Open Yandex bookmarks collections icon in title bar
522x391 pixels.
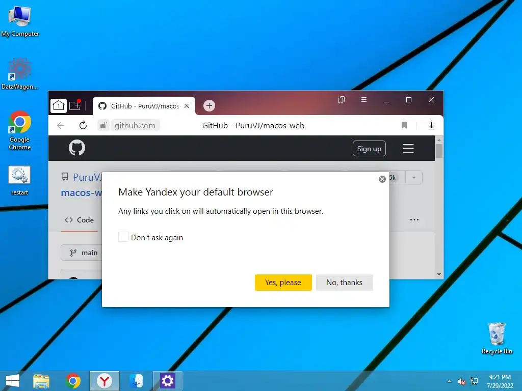pyautogui.click(x=341, y=100)
